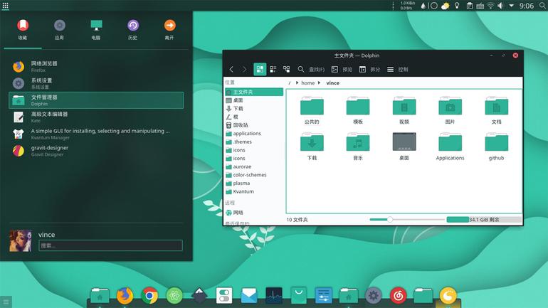This screenshot has width=548, height=308.
Task: Expand the arrow before 'home' in breadcrumb
Action: tap(297, 83)
